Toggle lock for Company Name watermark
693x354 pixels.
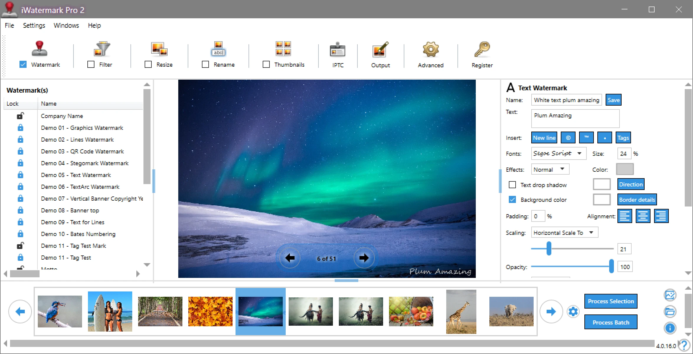20,116
